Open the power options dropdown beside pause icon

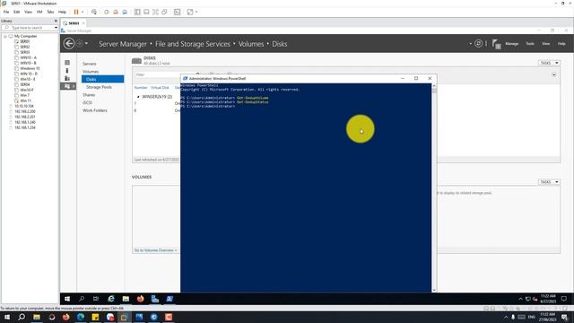(83, 12)
